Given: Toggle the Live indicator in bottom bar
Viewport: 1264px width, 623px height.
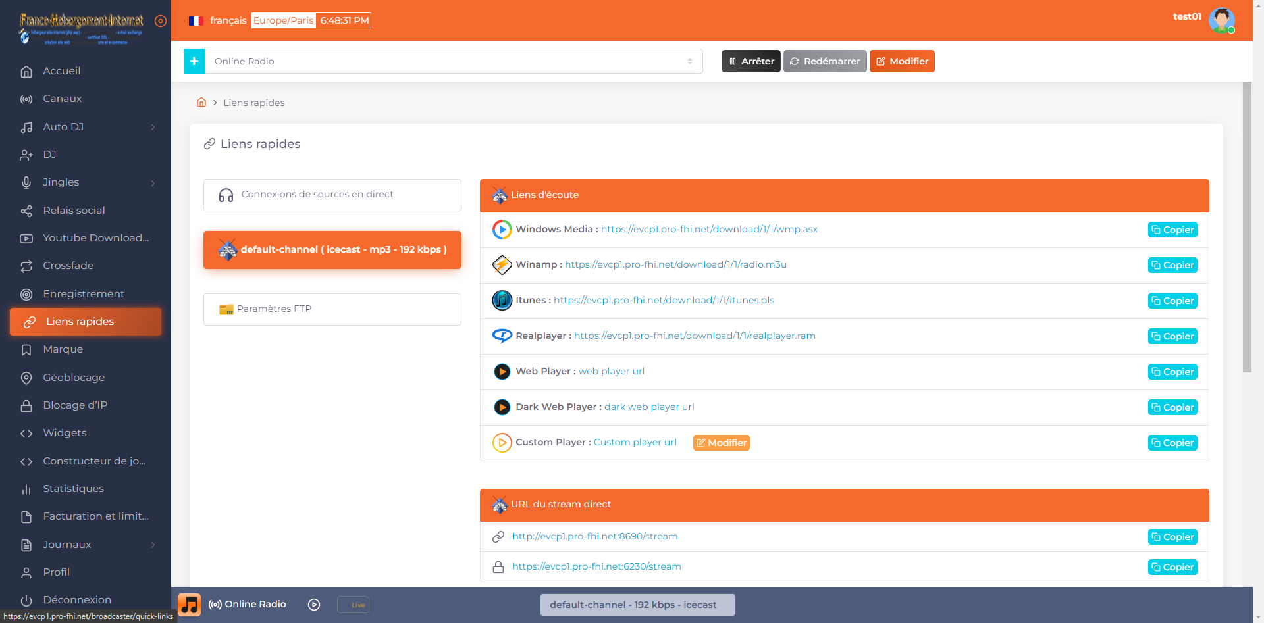Looking at the screenshot, I should tap(353, 605).
